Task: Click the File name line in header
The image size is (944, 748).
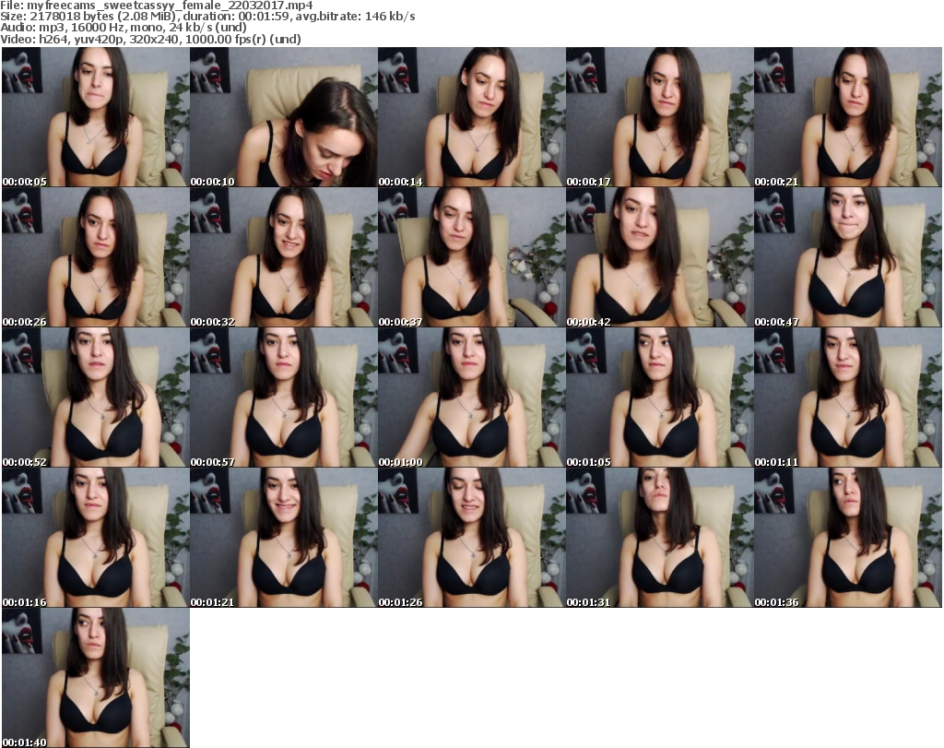Action: click(x=157, y=6)
